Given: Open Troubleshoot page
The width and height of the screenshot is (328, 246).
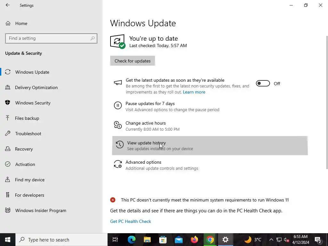Looking at the screenshot, I should click(x=28, y=134).
